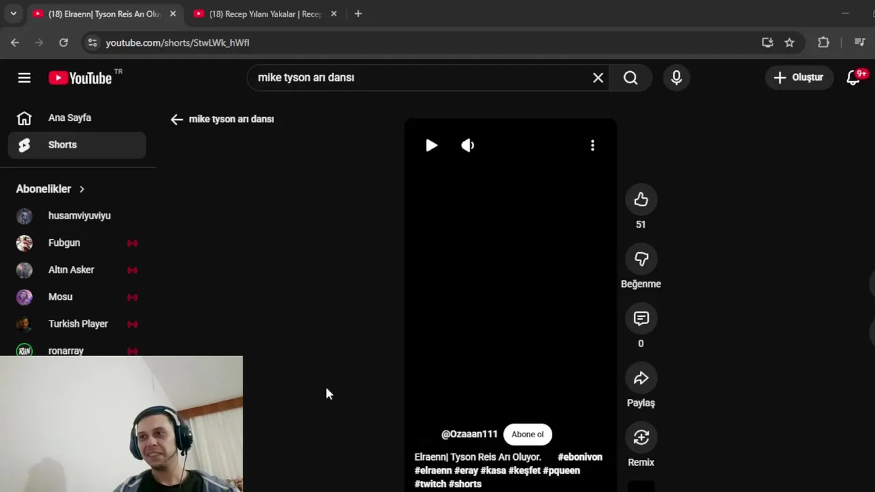Screen dimensions: 875x492
Task: Open the Short's three-dot more menu
Action: (x=593, y=145)
